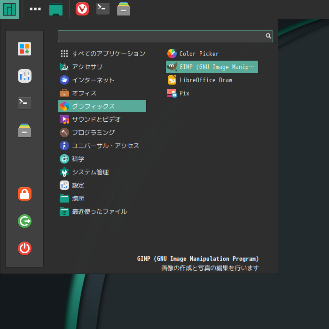Show すべてのアプリケーション list
The width and height of the screenshot is (329, 329).
tap(108, 54)
